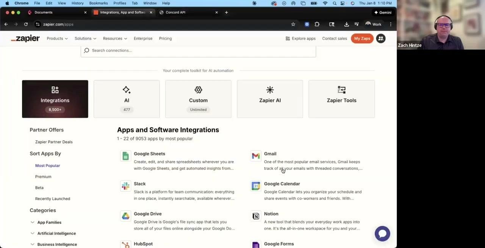
Task: Close the Concord API browser tab
Action: [216, 13]
